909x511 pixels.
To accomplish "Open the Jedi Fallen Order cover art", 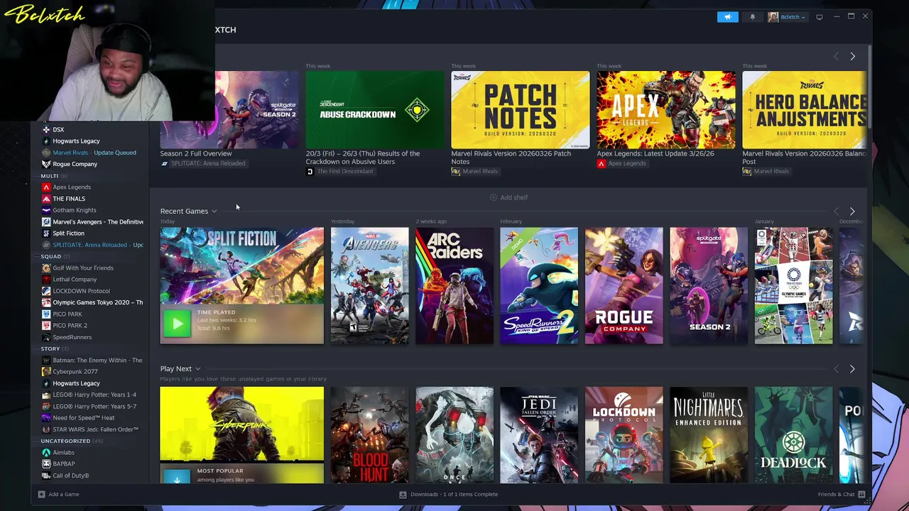I will (x=539, y=435).
